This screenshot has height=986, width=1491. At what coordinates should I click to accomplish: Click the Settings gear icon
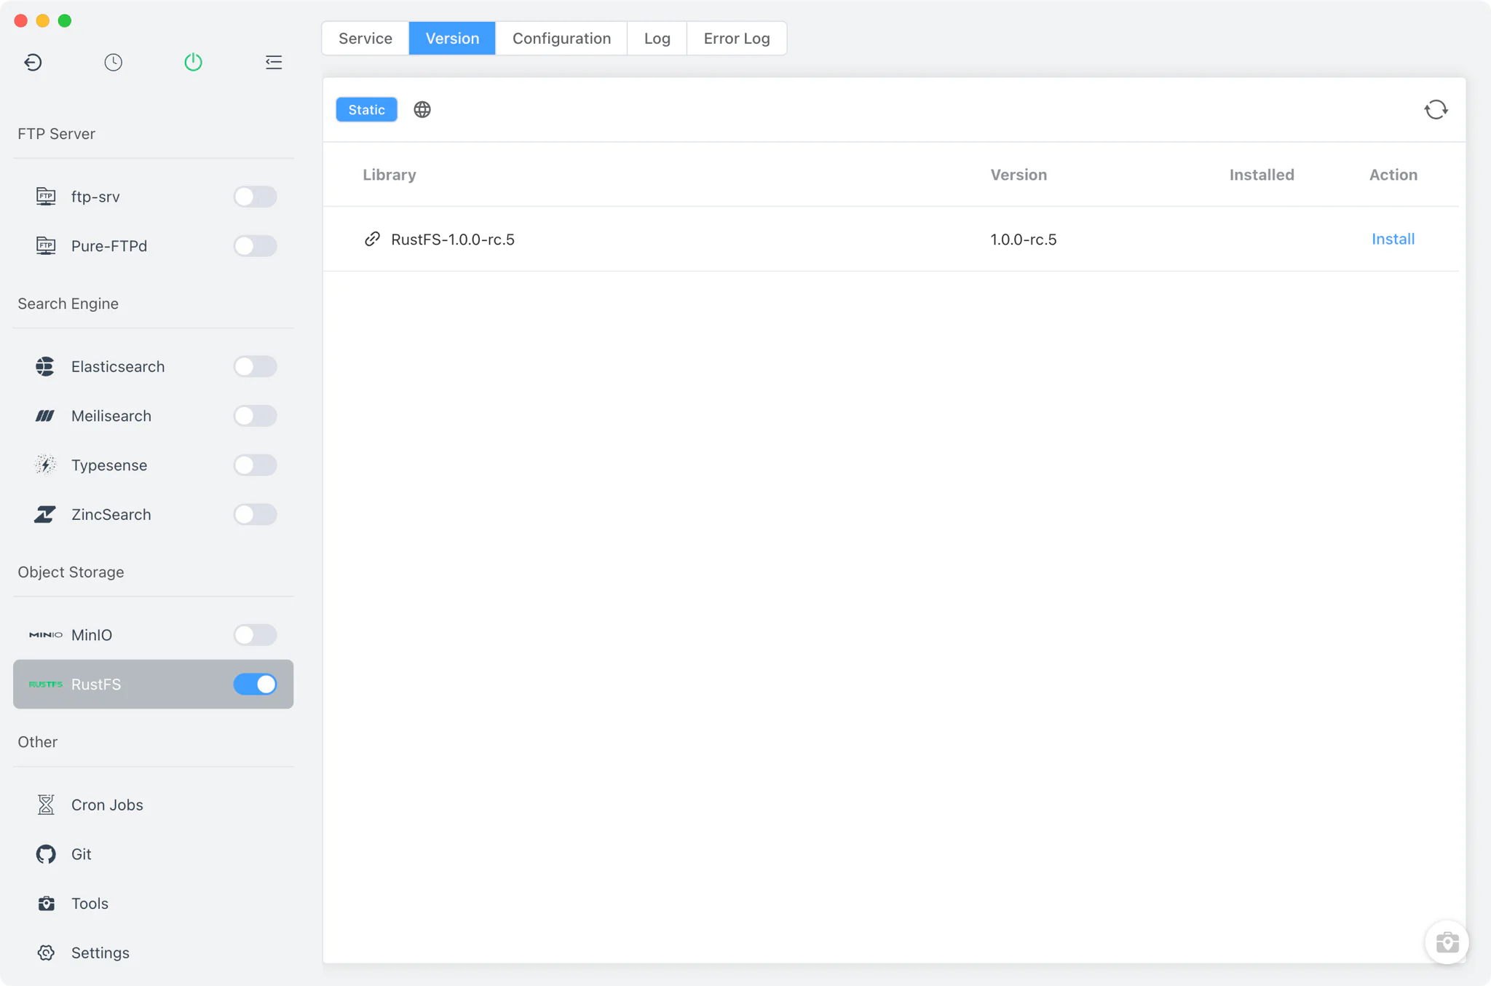46,953
